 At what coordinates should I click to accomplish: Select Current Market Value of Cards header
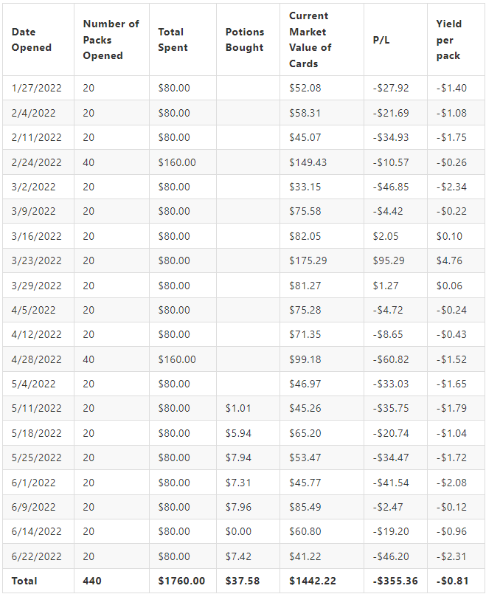click(x=322, y=40)
